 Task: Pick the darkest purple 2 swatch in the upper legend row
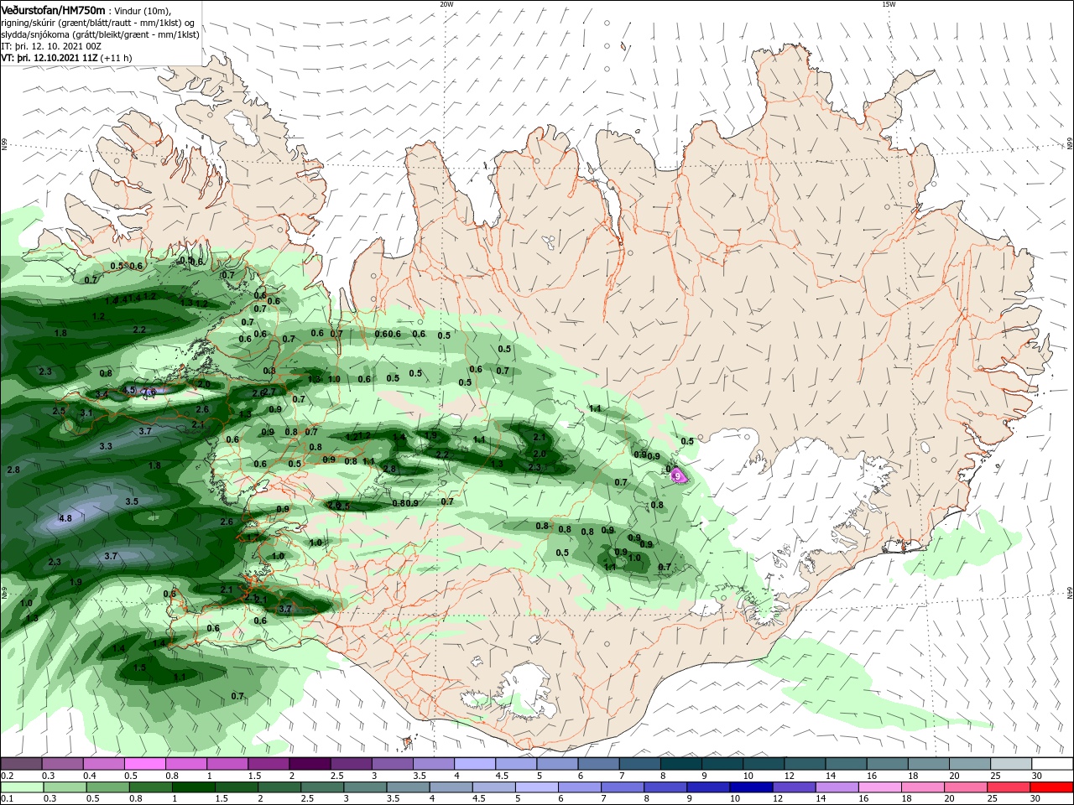pos(310,764)
